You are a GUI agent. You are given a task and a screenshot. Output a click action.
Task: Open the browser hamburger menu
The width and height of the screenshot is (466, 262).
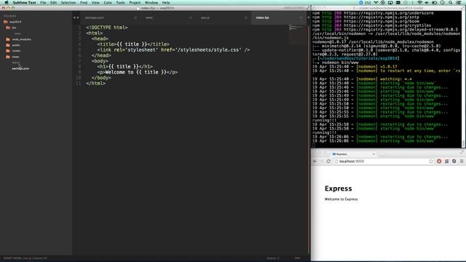tap(462, 162)
